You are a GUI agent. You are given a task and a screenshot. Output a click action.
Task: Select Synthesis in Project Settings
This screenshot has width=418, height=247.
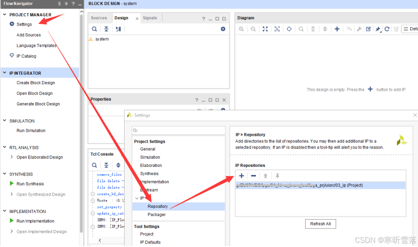[x=149, y=174]
